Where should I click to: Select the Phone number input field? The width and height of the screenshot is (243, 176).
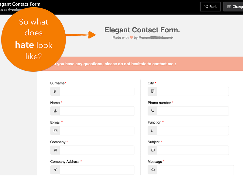click(193, 111)
